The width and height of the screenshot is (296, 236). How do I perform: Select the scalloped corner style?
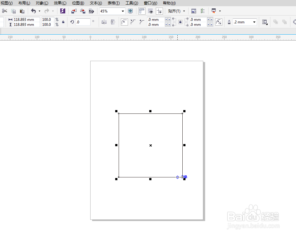[133, 22]
